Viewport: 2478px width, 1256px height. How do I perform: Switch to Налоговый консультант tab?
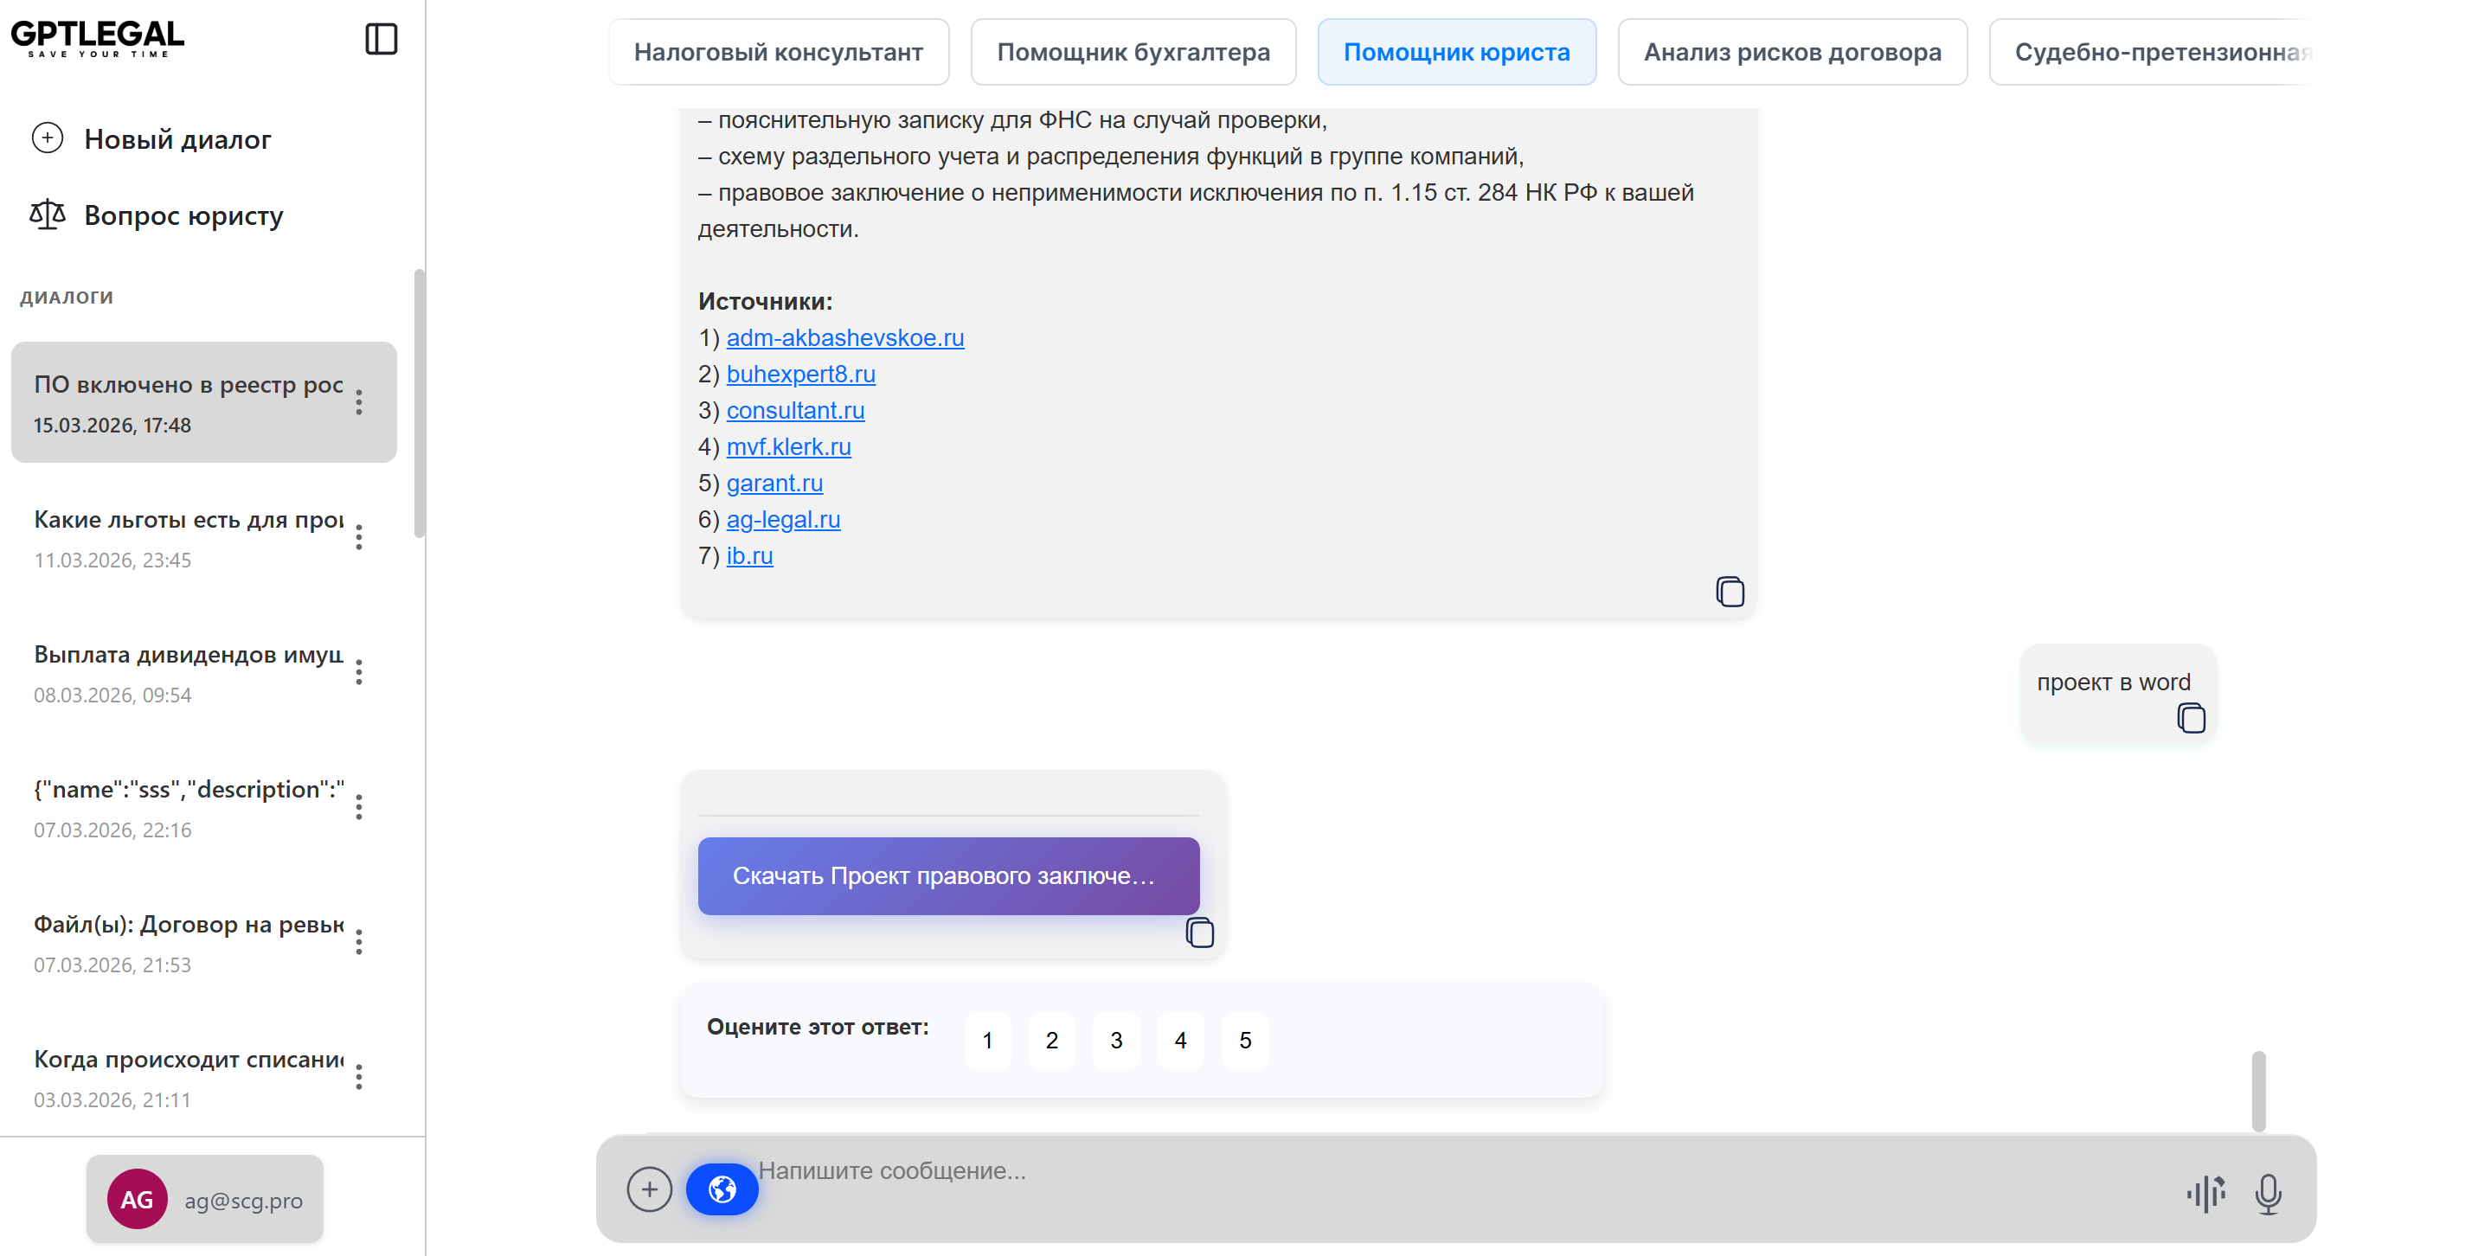(x=778, y=52)
